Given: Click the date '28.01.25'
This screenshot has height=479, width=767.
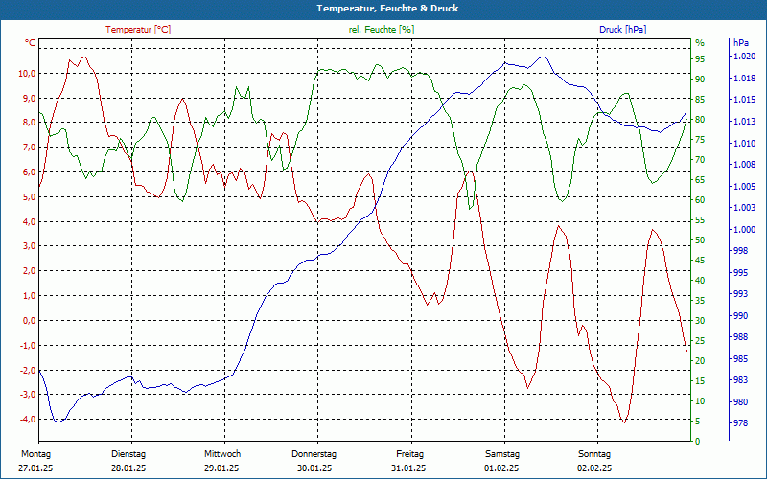Looking at the screenshot, I should (128, 468).
